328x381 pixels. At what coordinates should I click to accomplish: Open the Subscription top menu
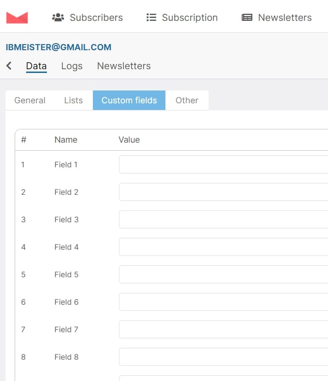(x=182, y=18)
